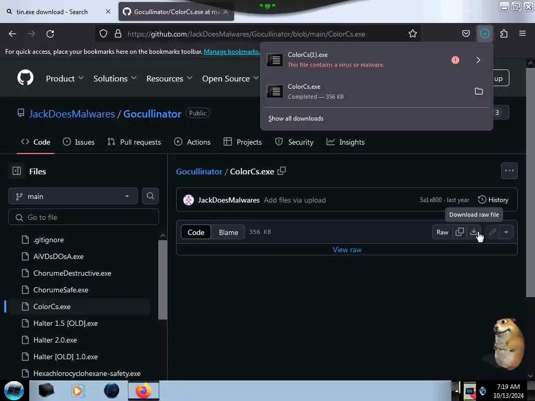Viewport: 535px width, 401px height.
Task: Expand the ColorCs(1).exe download details arrow
Action: click(x=478, y=60)
